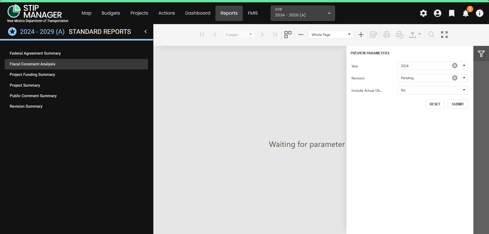Open the Projects menu
The width and height of the screenshot is (489, 234).
point(139,13)
